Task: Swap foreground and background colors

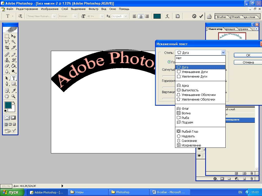Action: (14, 103)
